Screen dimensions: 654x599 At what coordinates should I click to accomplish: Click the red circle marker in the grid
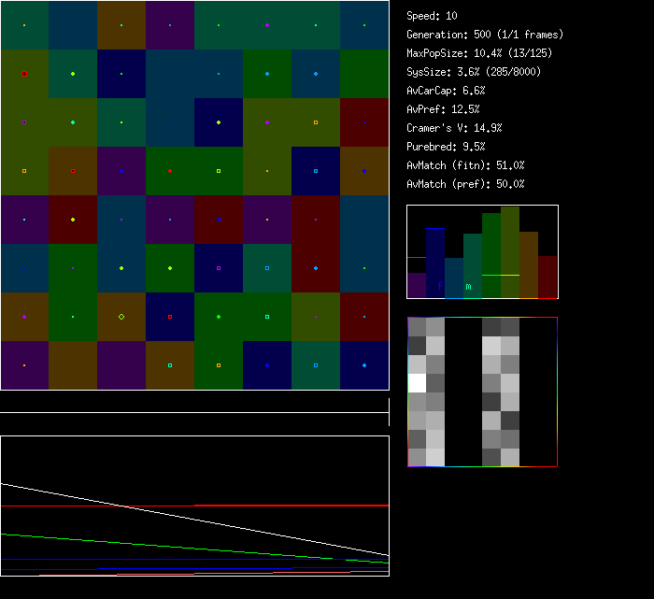24,74
